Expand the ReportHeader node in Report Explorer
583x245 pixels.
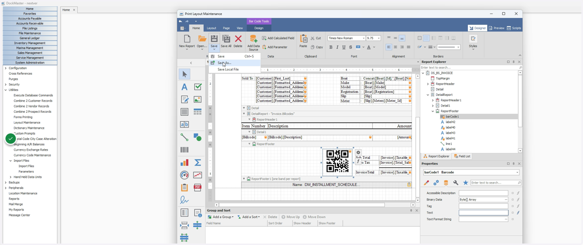428,84
